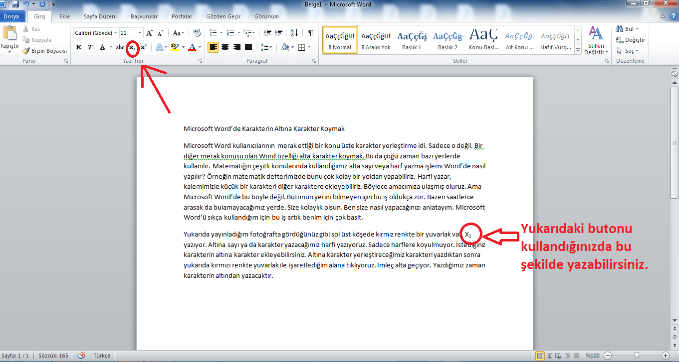Click the Cut scissors icon
The width and height of the screenshot is (679, 362).
click(25, 29)
